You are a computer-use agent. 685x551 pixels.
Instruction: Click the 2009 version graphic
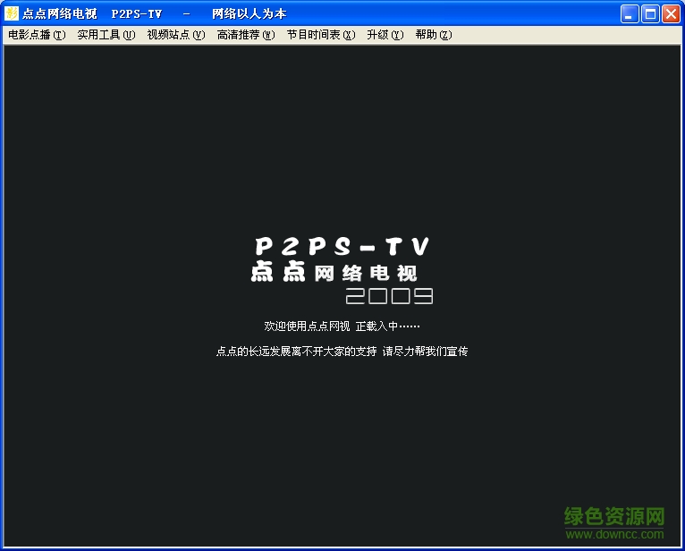pyautogui.click(x=389, y=296)
